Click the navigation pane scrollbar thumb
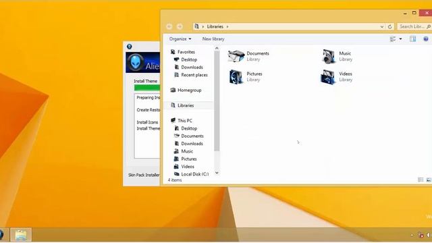Image resolution: width=432 pixels, height=243 pixels. pyautogui.click(x=217, y=101)
